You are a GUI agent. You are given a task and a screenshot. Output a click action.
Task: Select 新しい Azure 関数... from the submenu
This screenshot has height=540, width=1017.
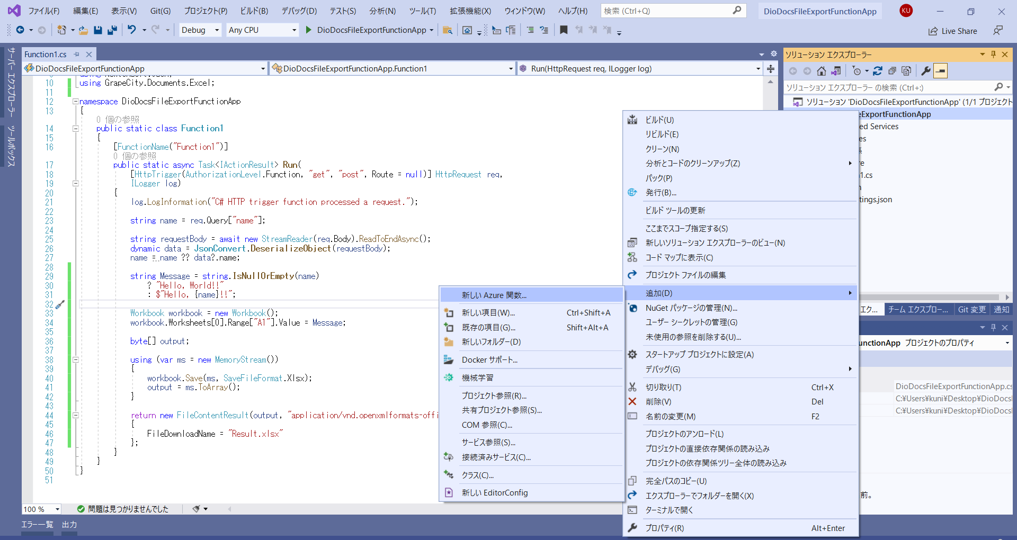(532, 295)
